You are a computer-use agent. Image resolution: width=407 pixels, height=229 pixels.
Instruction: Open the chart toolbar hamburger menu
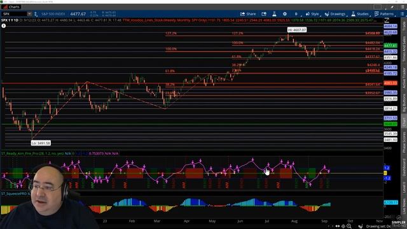403,14
